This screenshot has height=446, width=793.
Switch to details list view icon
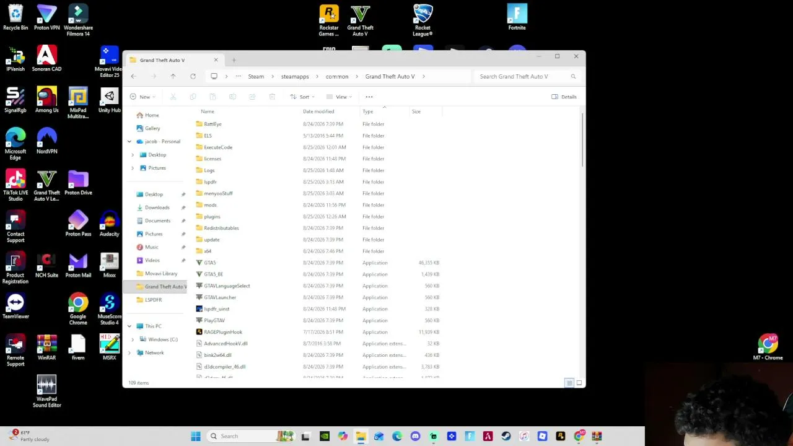(x=569, y=383)
